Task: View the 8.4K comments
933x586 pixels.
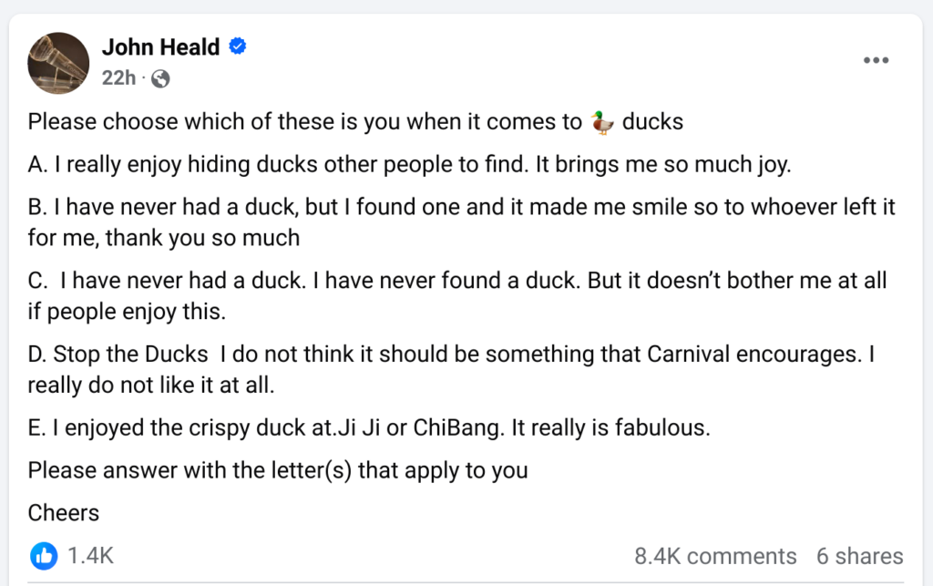Action: (716, 555)
